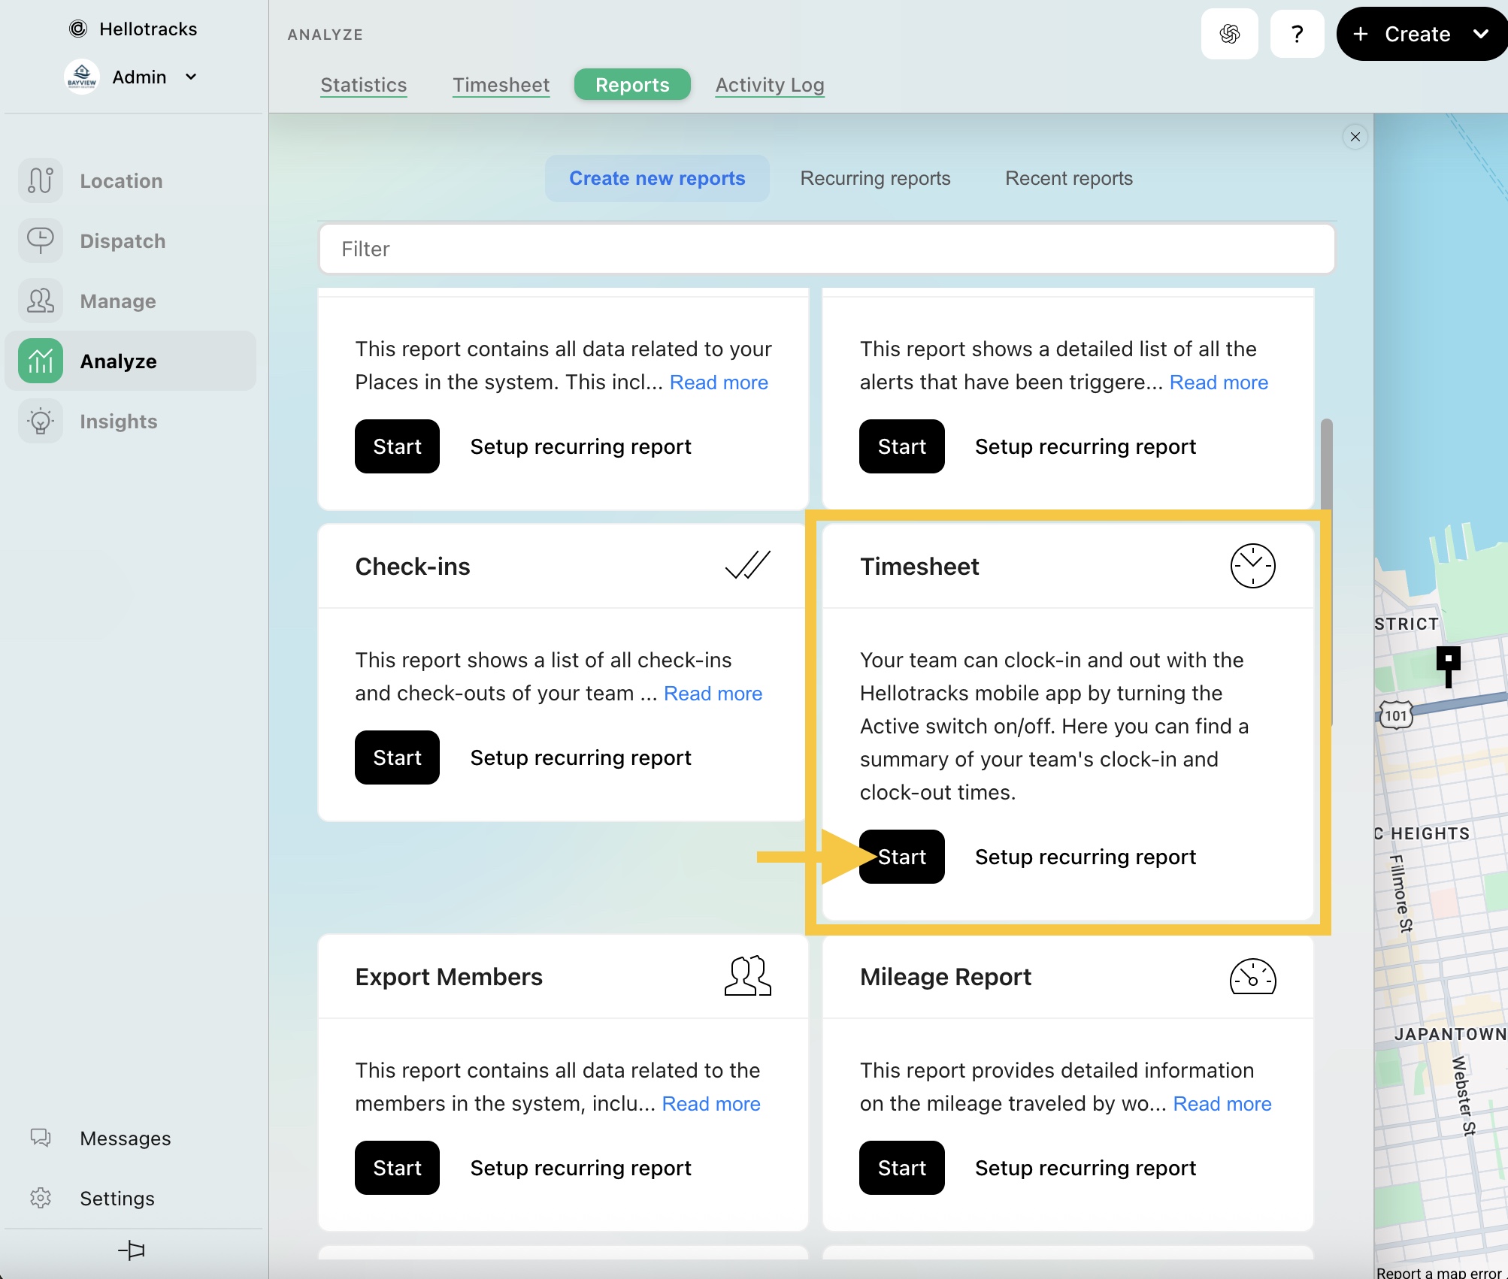Open Messages from the sidebar
This screenshot has width=1508, height=1279.
coord(125,1138)
